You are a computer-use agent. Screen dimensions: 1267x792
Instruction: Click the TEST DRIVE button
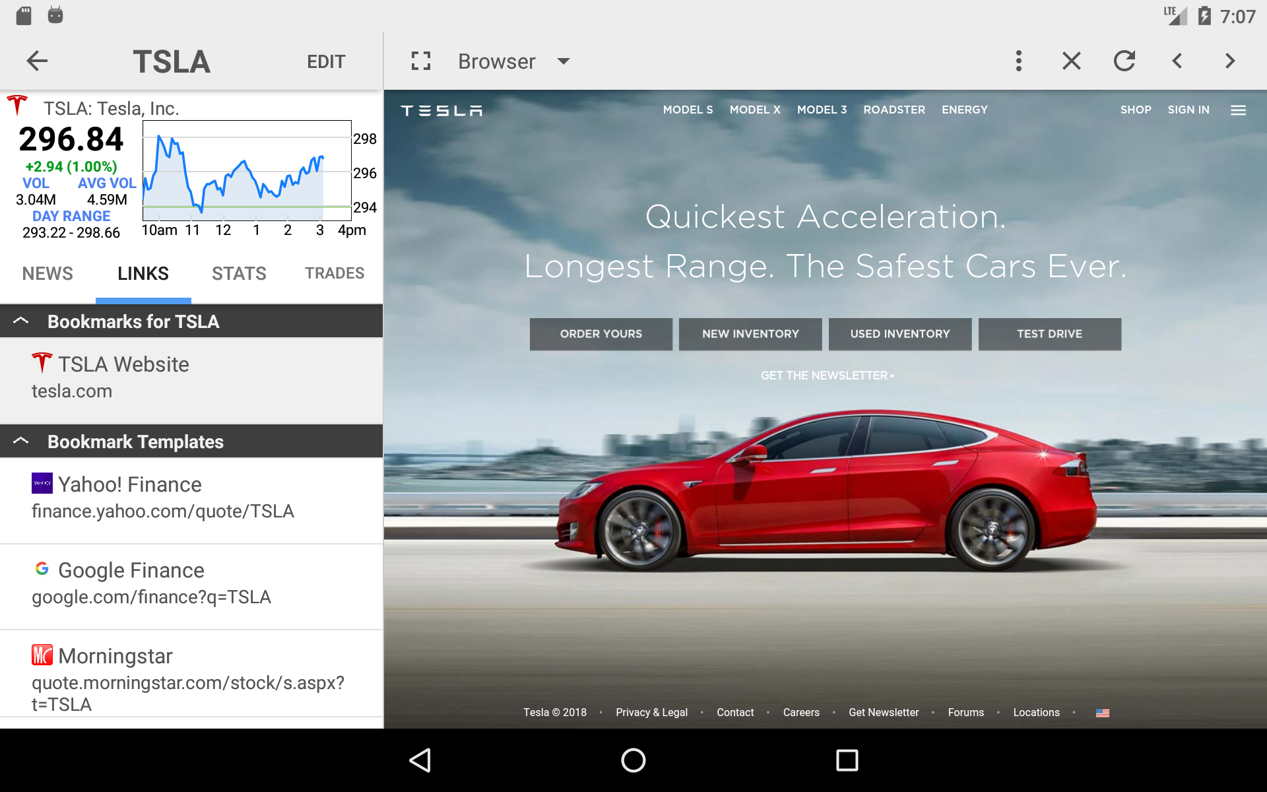1050,334
